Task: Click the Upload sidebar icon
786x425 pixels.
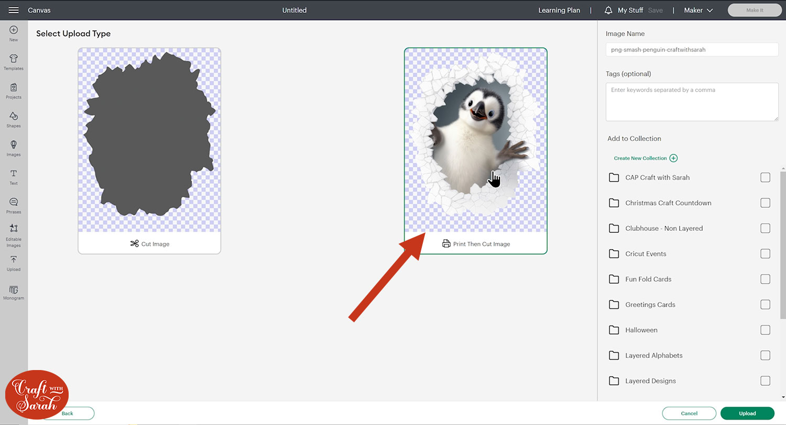Action: pyautogui.click(x=14, y=264)
